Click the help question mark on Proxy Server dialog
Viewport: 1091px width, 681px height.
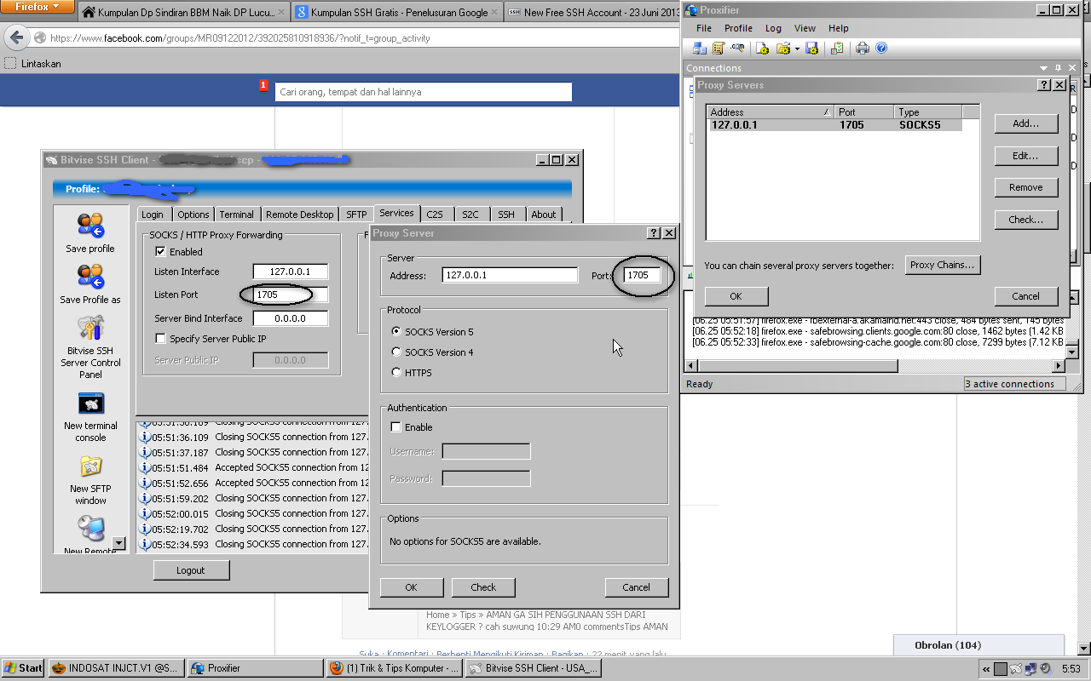point(654,233)
